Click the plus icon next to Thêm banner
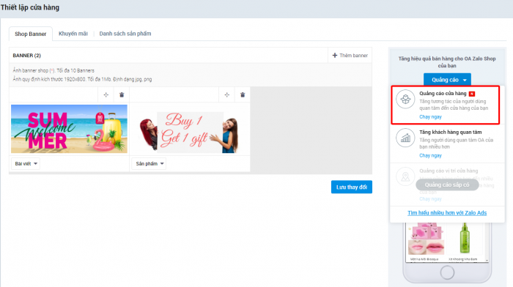This screenshot has height=287, width=513. 335,56
